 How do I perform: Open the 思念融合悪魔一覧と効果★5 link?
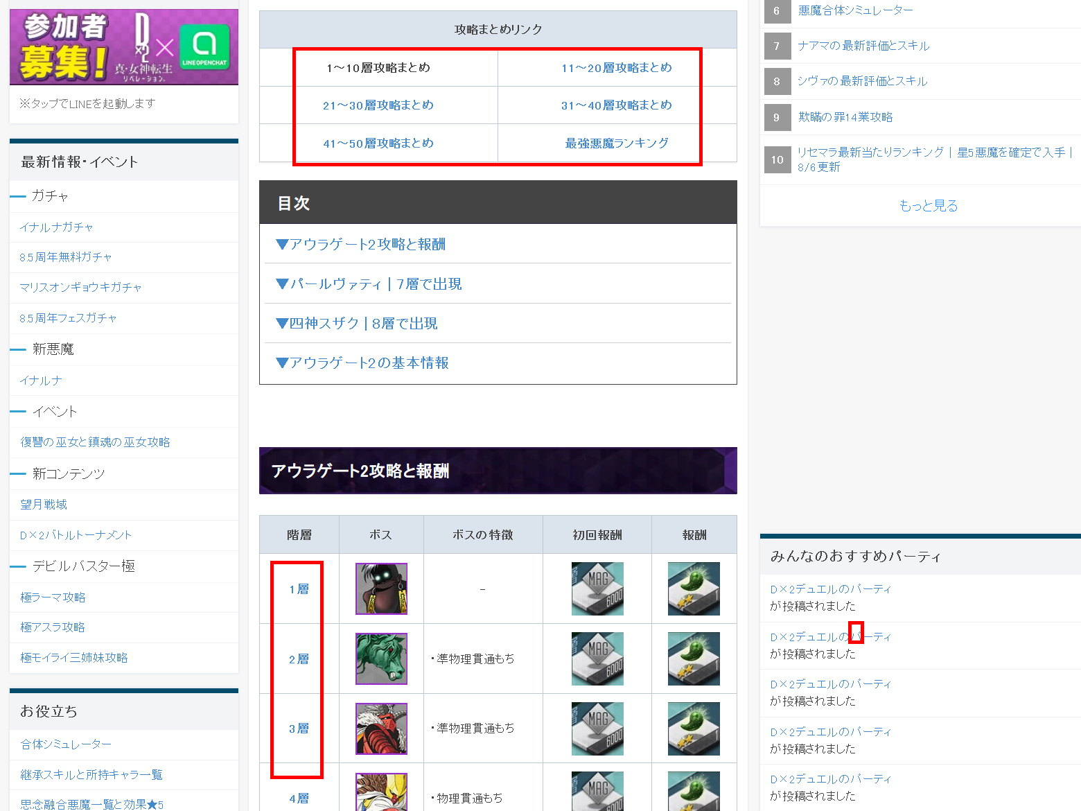tap(92, 805)
